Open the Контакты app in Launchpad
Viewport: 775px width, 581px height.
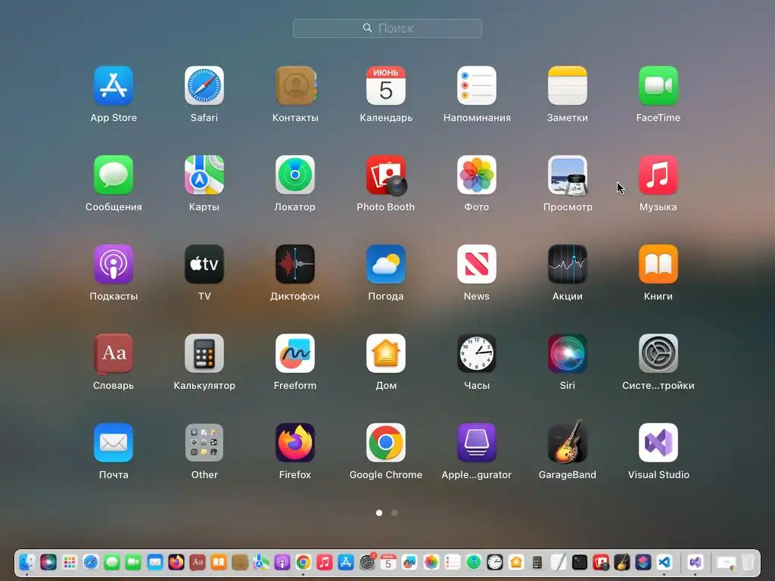pos(295,86)
